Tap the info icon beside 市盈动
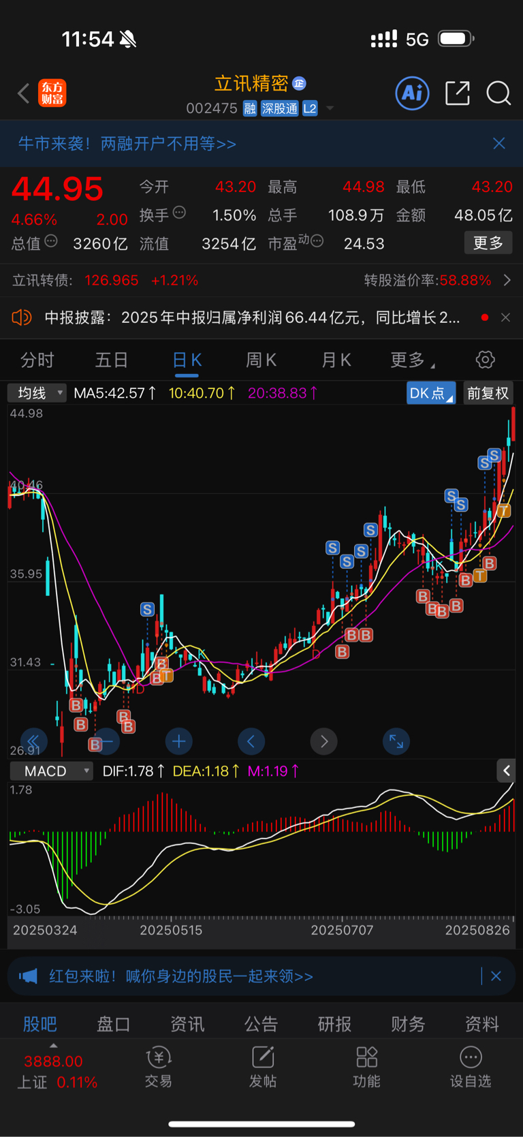The image size is (523, 1137). [317, 240]
